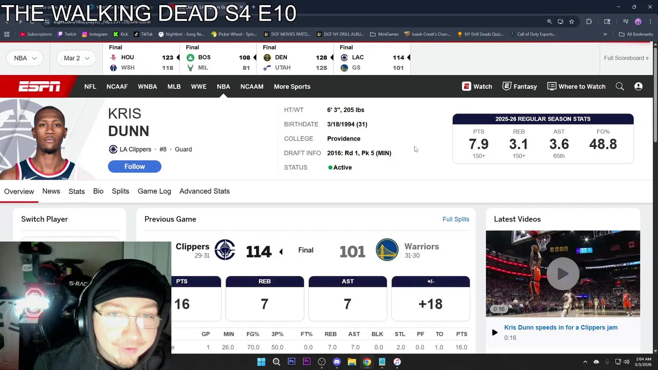
Task: Open LAC vs GS final score
Action: coord(372,58)
